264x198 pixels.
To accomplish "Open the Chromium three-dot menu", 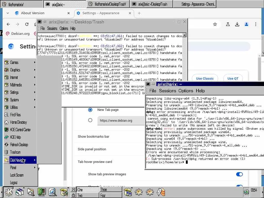I will 255,24.
